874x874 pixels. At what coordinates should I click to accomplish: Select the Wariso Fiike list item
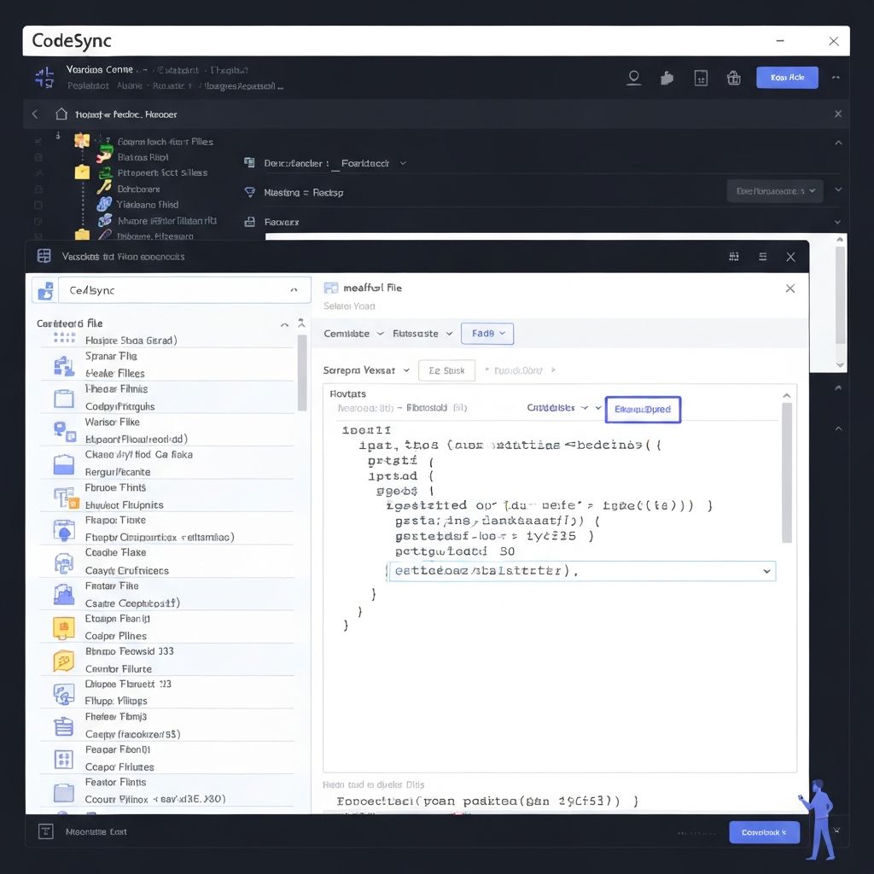point(113,422)
